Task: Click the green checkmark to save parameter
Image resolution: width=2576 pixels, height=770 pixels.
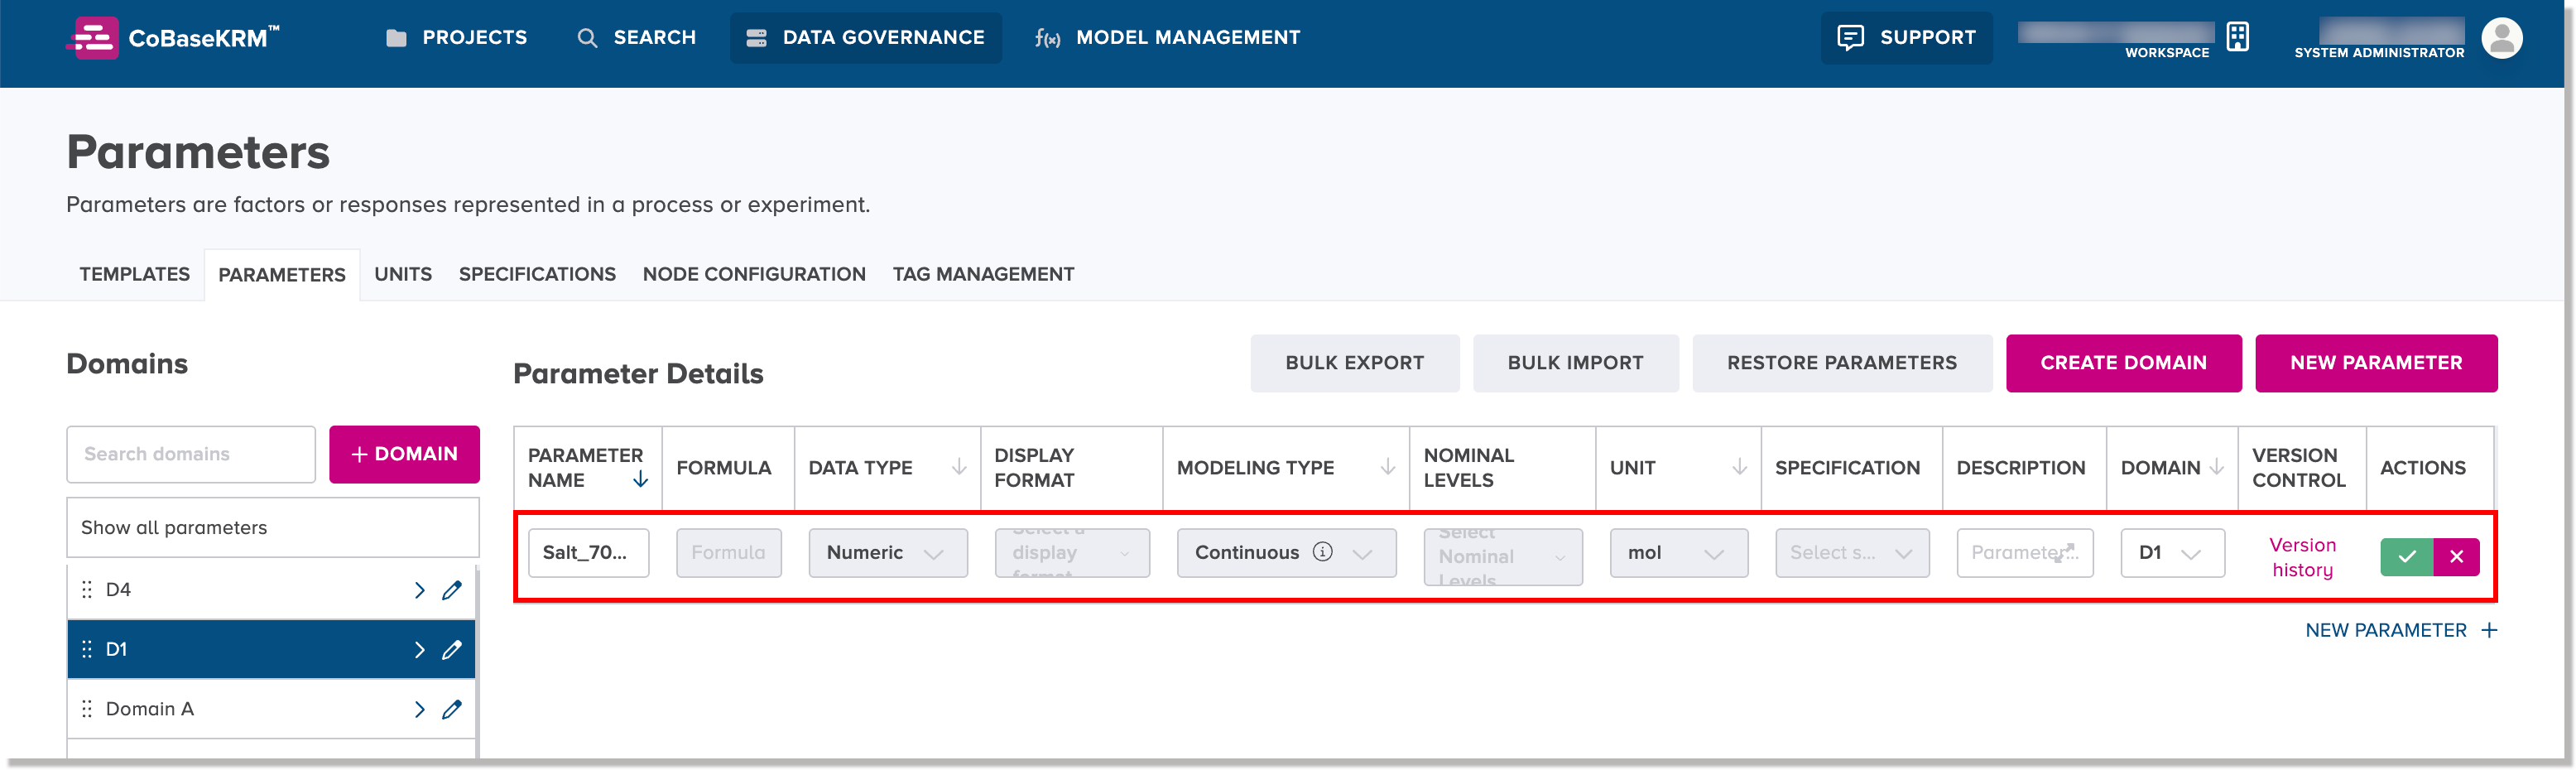Action: tap(2406, 557)
